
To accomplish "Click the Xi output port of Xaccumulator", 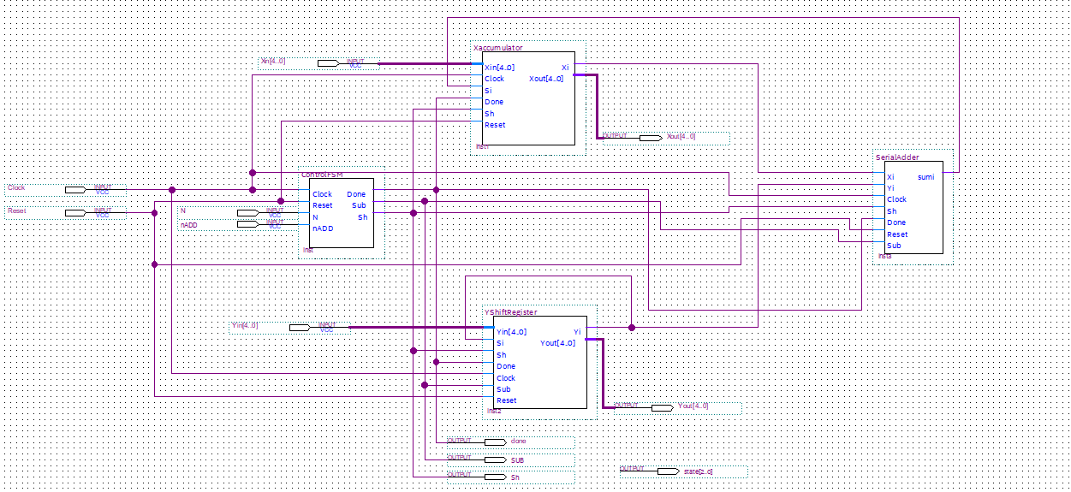I will point(565,67).
